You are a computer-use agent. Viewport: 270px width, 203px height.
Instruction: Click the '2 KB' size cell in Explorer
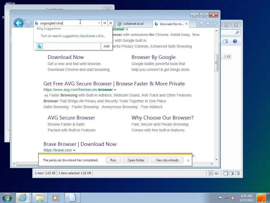(x=227, y=57)
